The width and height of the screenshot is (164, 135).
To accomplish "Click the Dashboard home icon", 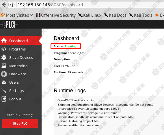I will [x=4, y=41].
